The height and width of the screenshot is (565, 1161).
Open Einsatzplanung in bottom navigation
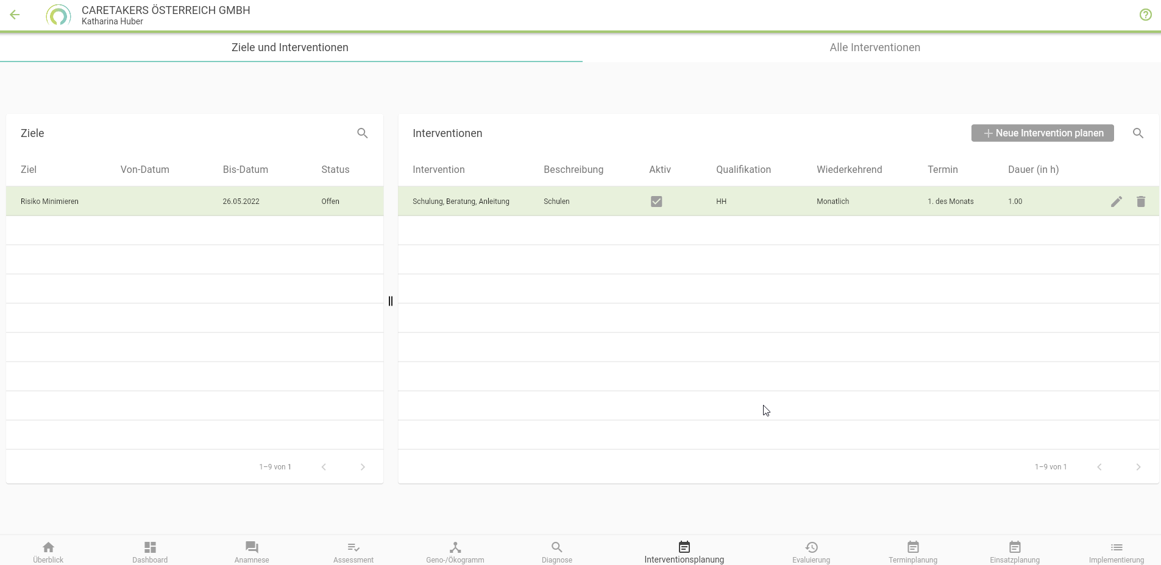tap(1014, 552)
